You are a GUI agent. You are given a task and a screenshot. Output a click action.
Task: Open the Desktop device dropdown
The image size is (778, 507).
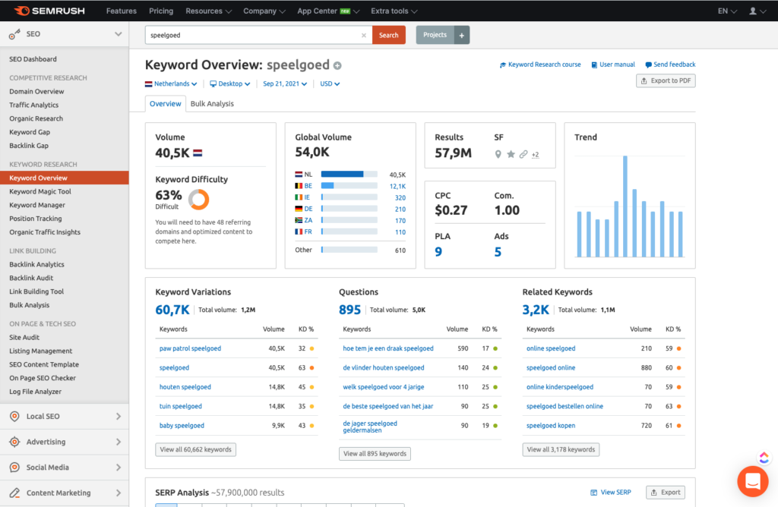(229, 83)
